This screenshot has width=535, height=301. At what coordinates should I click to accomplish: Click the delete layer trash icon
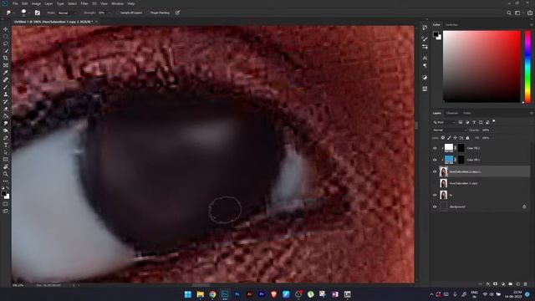[x=526, y=284]
